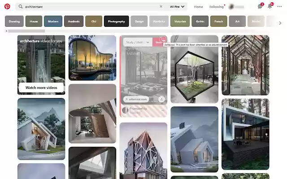
Task: Open the artemest.com link on the promoted pin
Action: click(136, 99)
